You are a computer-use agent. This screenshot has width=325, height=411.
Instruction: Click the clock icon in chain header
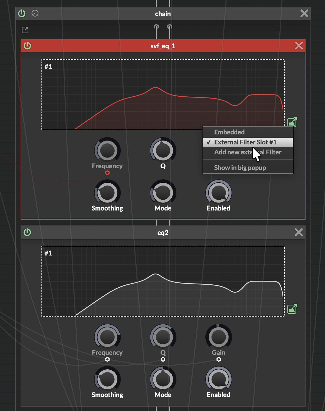coord(35,13)
